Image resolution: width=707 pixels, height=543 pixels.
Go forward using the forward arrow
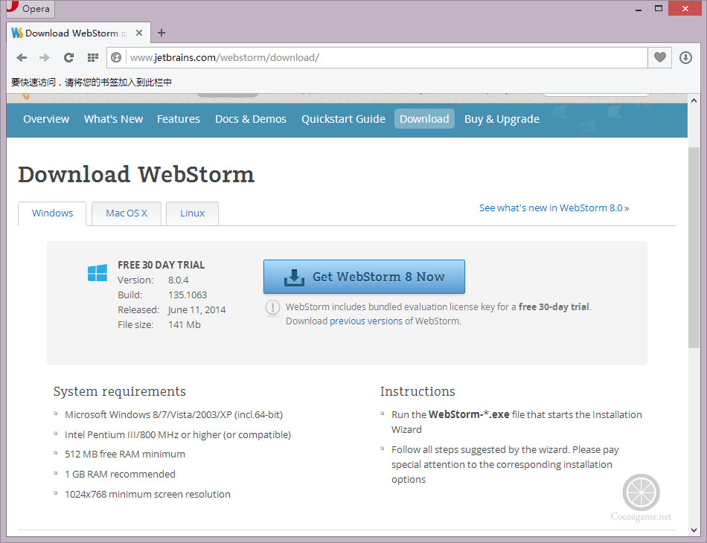(x=44, y=58)
